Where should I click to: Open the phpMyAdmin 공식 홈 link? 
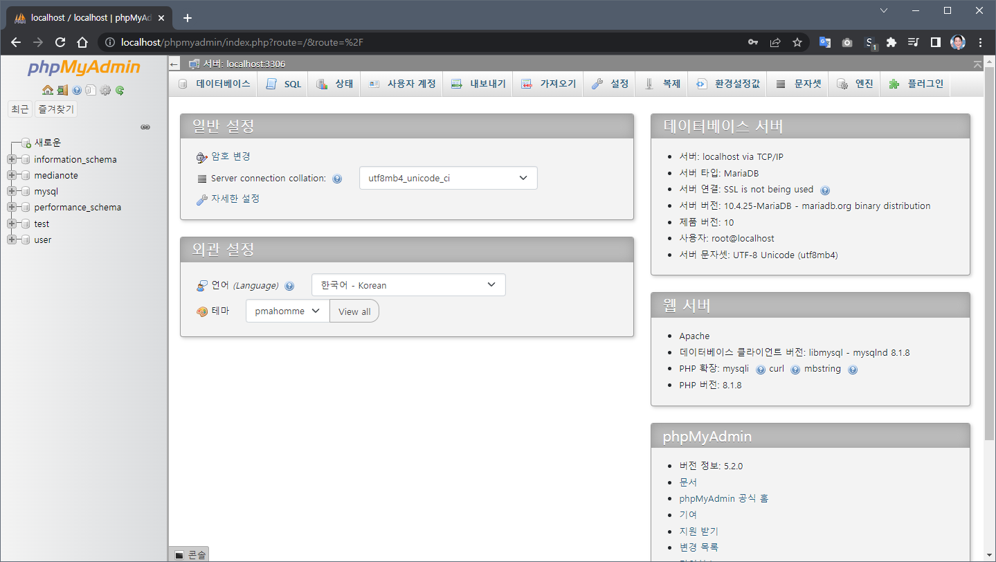[724, 498]
